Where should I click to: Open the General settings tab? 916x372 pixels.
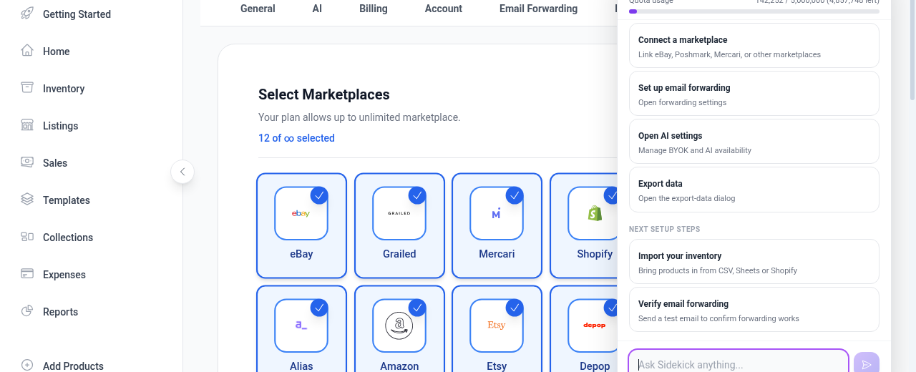[258, 9]
